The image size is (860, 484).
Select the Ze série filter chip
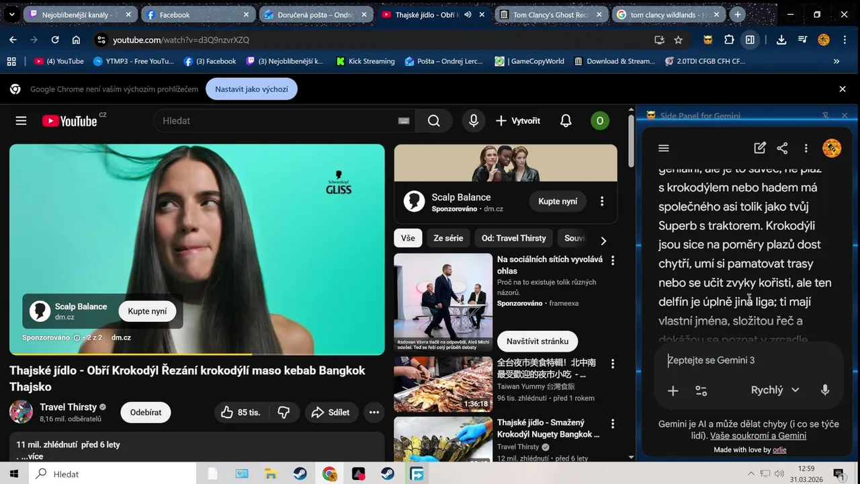(448, 238)
